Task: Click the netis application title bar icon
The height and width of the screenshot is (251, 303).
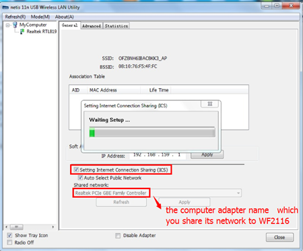Action: point(5,7)
